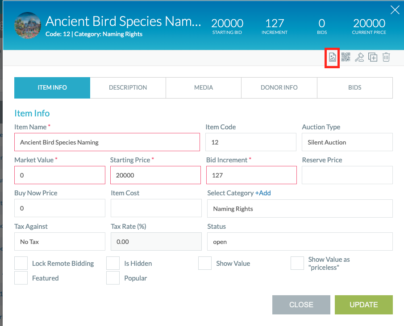The height and width of the screenshot is (326, 404).
Task: Enable the Lock Remote Bidding checkbox
Action: click(x=21, y=263)
